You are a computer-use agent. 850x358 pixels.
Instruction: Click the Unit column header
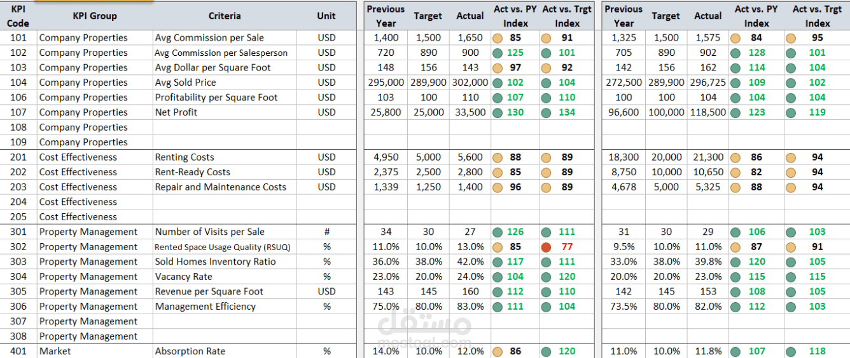[x=326, y=16]
